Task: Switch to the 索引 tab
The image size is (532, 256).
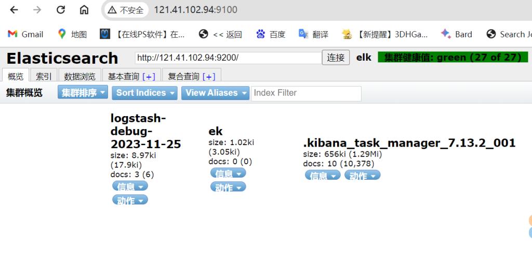Action: pos(44,76)
